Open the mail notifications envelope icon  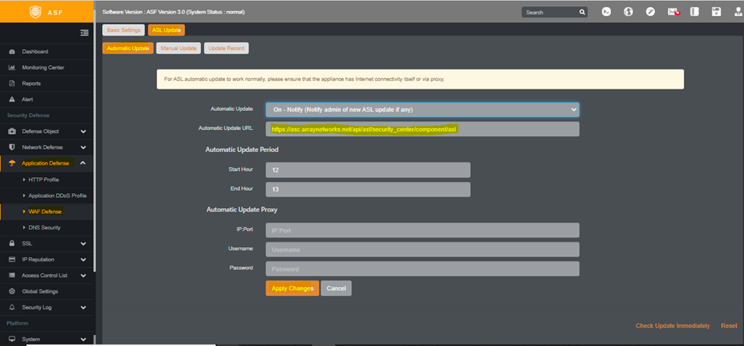pos(673,12)
